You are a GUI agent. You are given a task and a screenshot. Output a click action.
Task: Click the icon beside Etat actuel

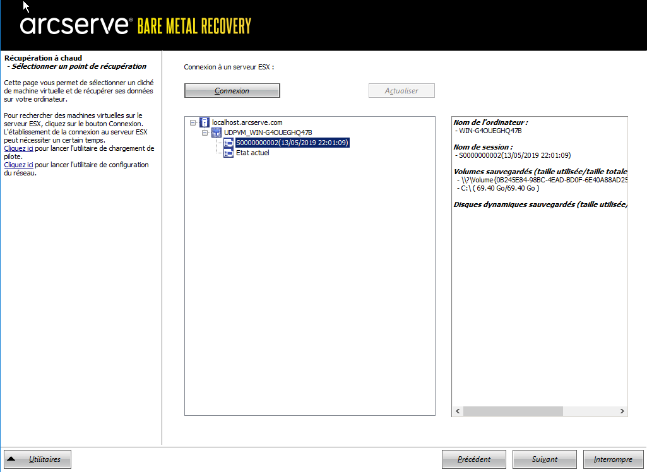229,153
